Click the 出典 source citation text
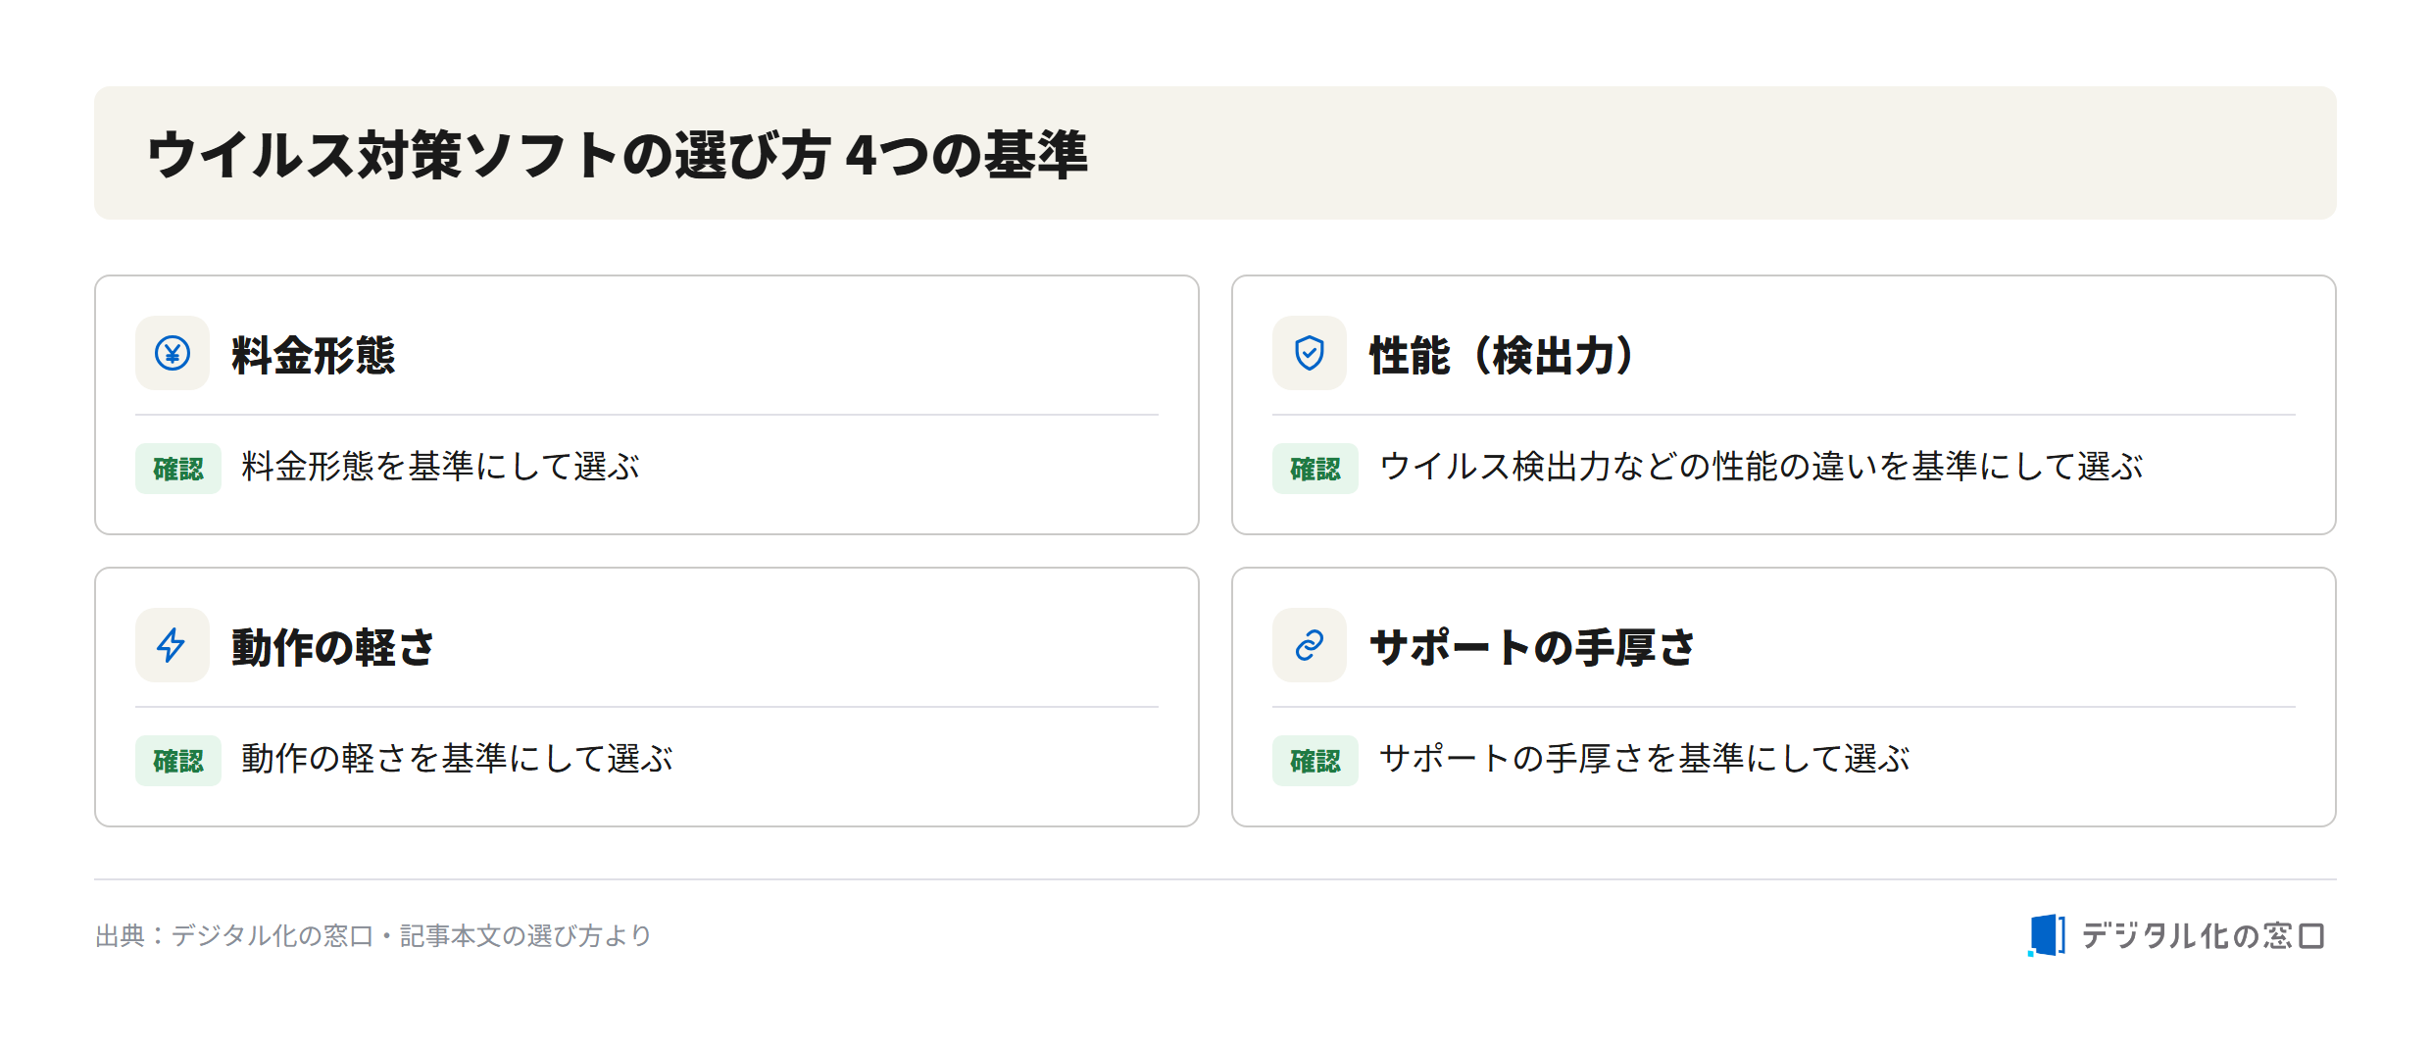 coord(373,936)
